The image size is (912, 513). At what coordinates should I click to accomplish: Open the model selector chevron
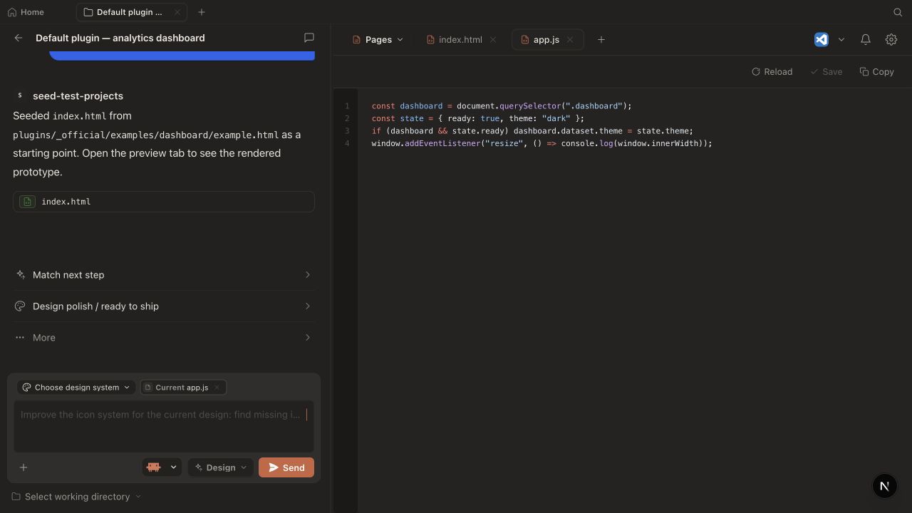[173, 467]
